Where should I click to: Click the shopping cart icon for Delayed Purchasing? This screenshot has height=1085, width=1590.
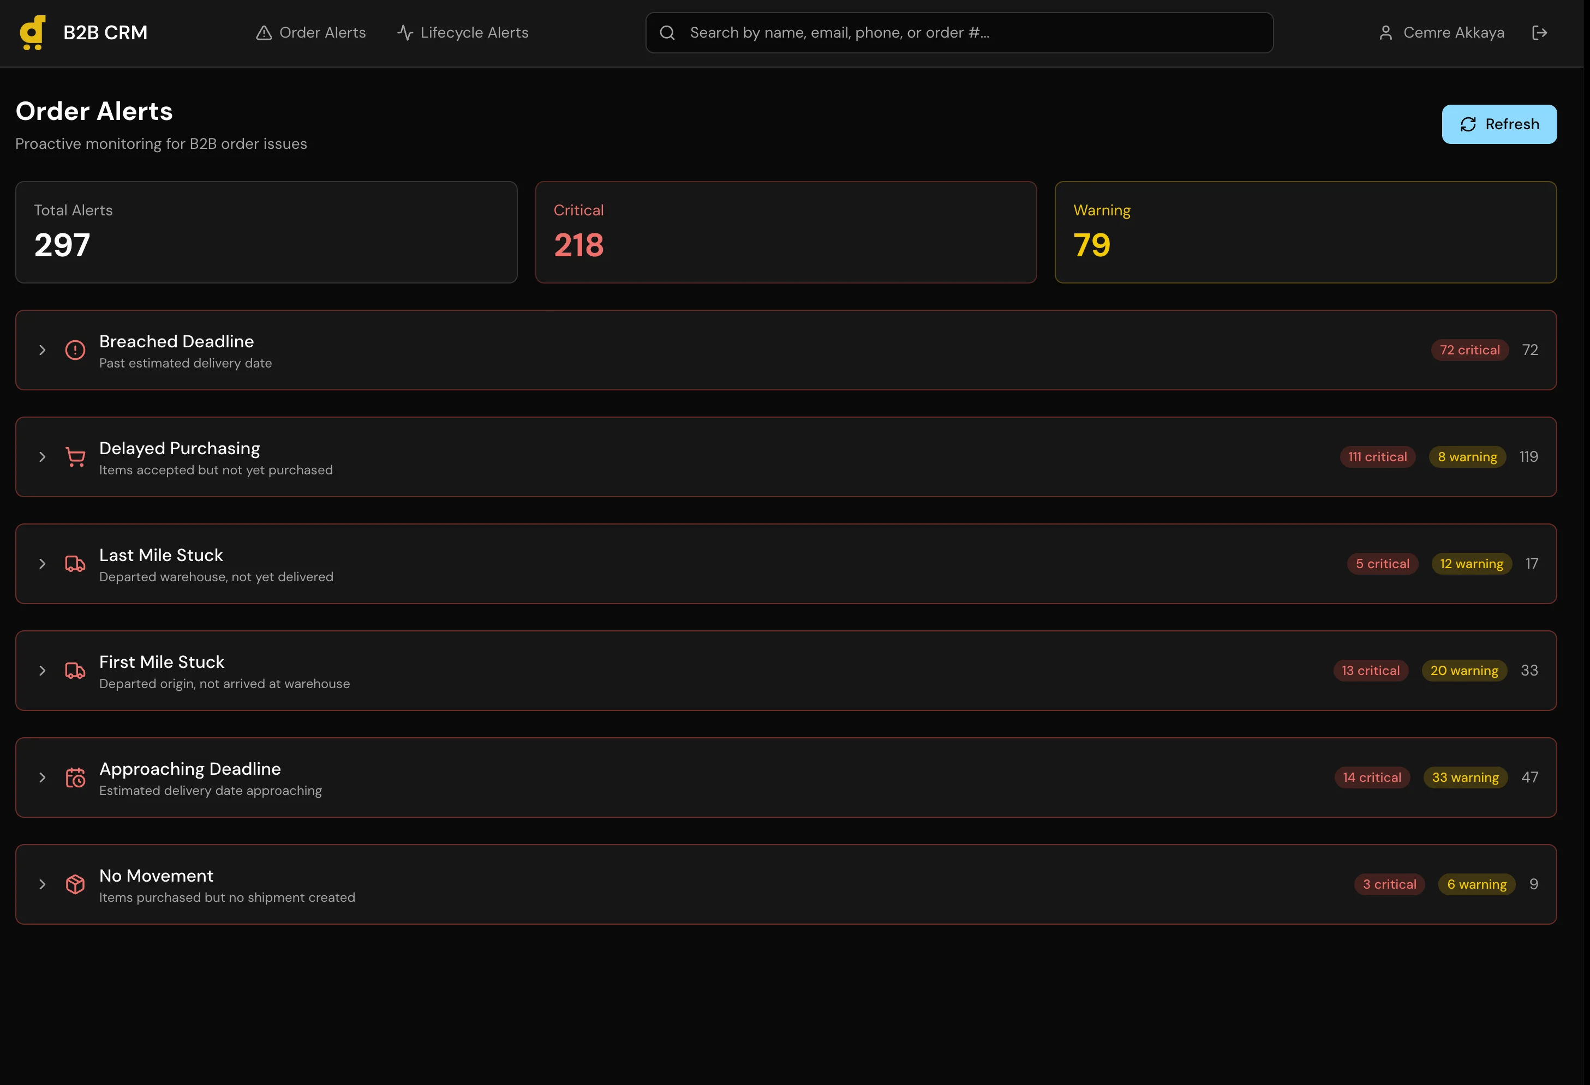pyautogui.click(x=75, y=457)
